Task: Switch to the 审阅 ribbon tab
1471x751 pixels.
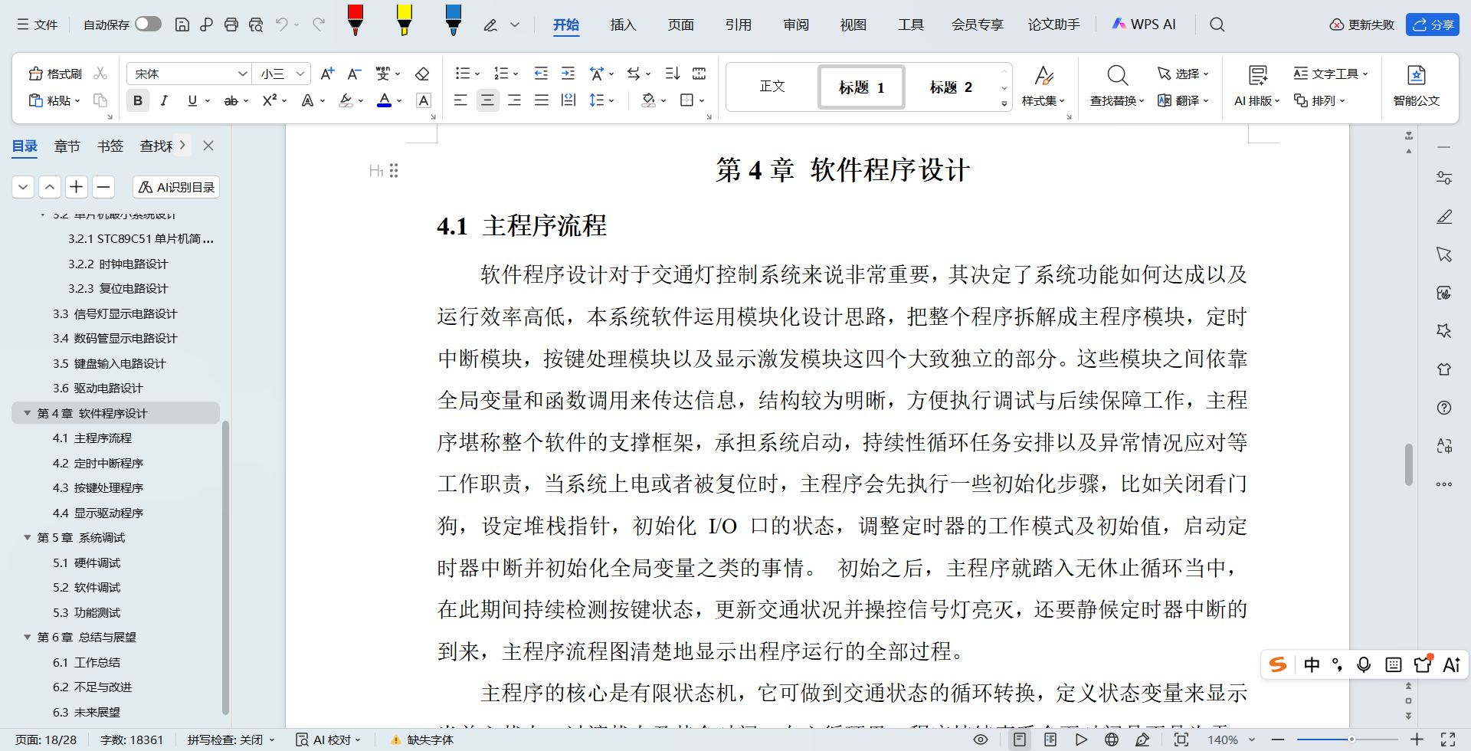Action: pos(796,25)
